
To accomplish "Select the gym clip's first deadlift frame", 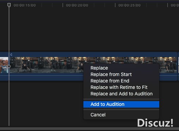I will coord(24,65).
